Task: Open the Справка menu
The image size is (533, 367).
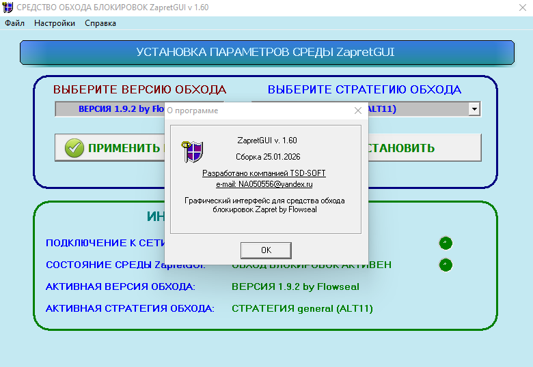Action: coord(100,23)
